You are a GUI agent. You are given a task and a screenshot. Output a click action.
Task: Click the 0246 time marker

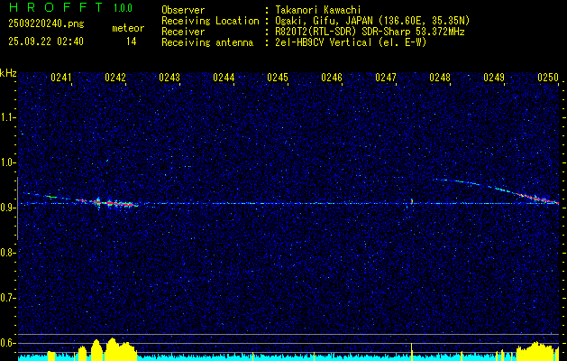click(x=331, y=78)
